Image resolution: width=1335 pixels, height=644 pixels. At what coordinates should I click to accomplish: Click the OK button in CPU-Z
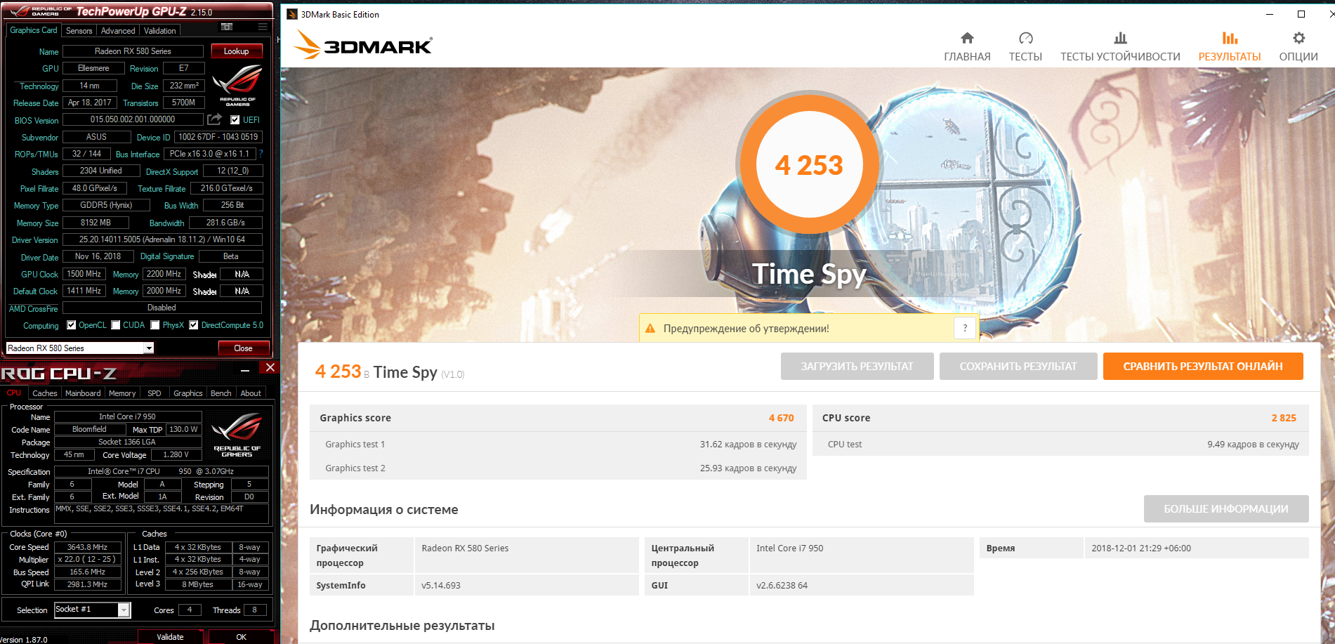(241, 637)
